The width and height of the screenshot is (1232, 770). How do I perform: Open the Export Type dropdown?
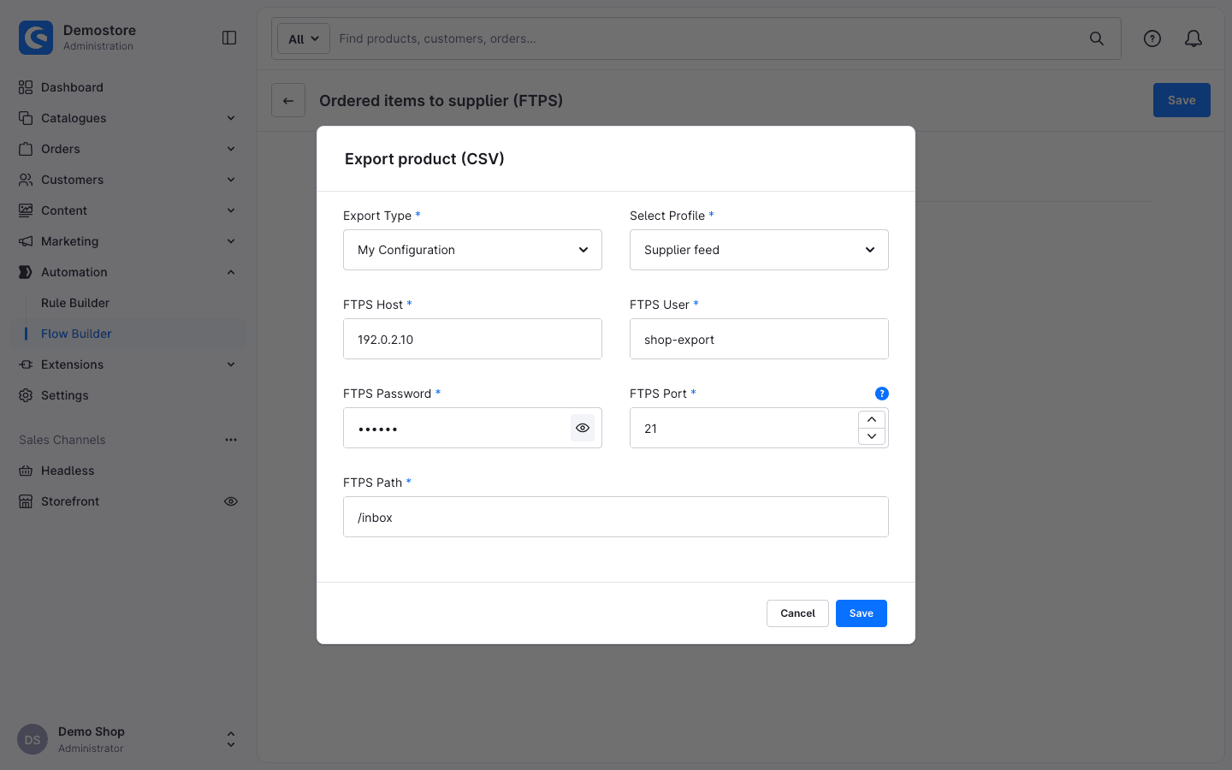tap(472, 250)
